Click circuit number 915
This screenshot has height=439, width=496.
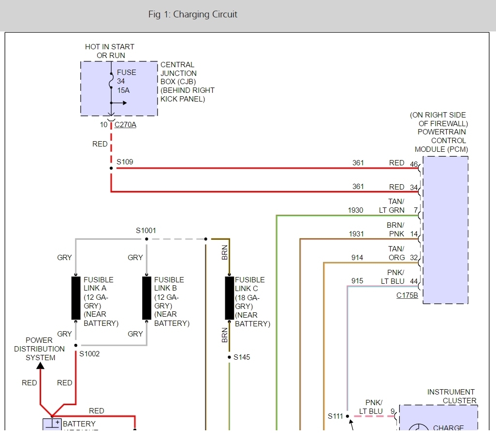(x=357, y=281)
